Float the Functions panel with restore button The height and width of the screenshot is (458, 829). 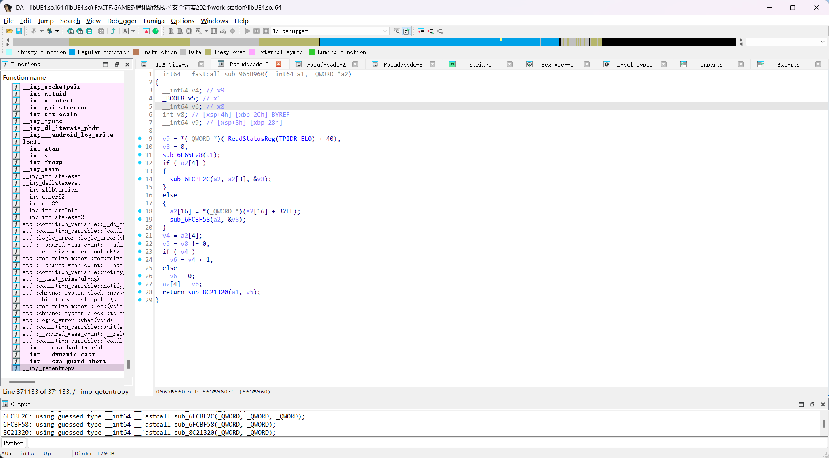pyautogui.click(x=117, y=64)
